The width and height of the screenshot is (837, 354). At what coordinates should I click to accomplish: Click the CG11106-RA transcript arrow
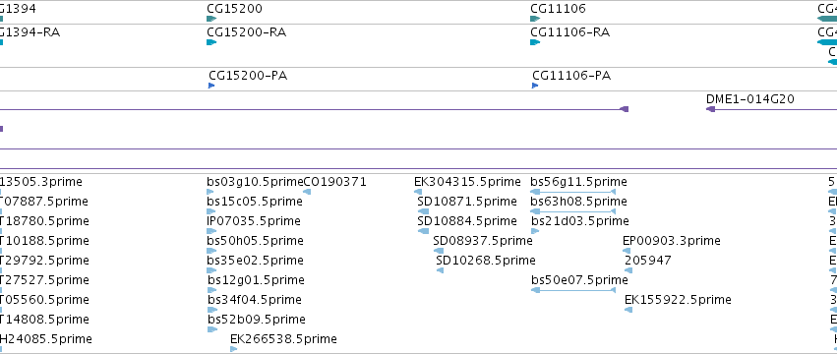(x=535, y=42)
